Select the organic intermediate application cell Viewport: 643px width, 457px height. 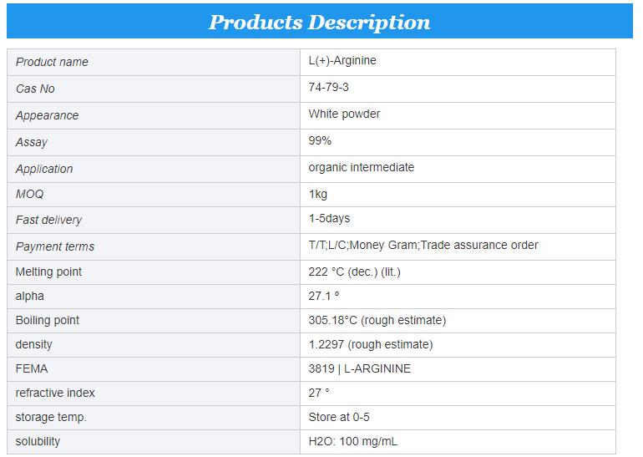coord(361,167)
